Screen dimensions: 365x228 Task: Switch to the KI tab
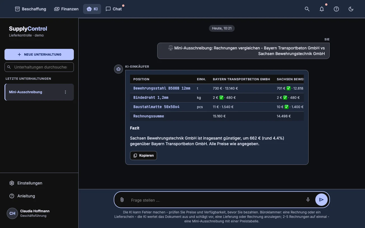[92, 9]
